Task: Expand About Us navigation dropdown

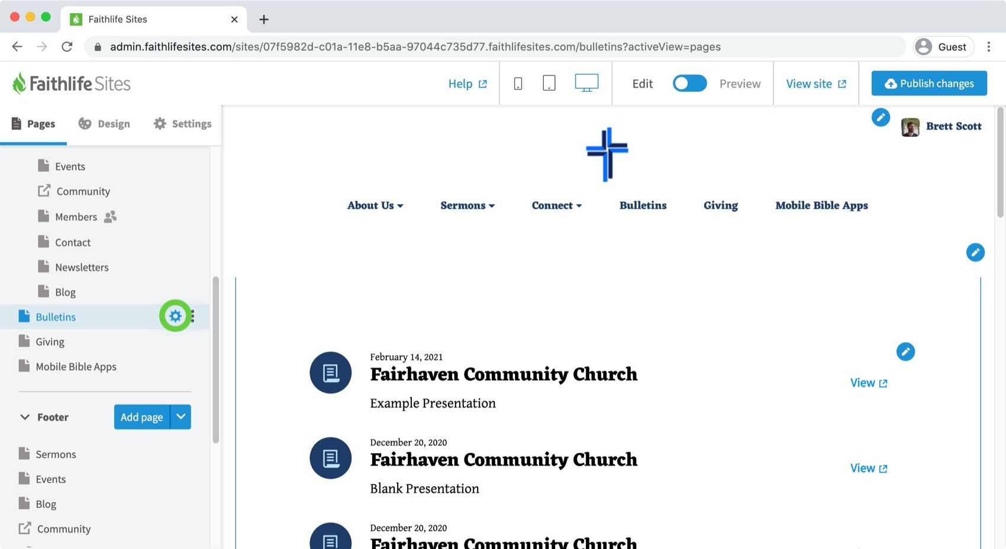Action: [375, 206]
